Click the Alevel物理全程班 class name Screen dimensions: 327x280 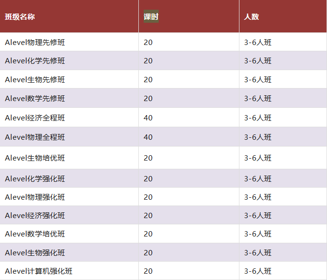coord(35,137)
